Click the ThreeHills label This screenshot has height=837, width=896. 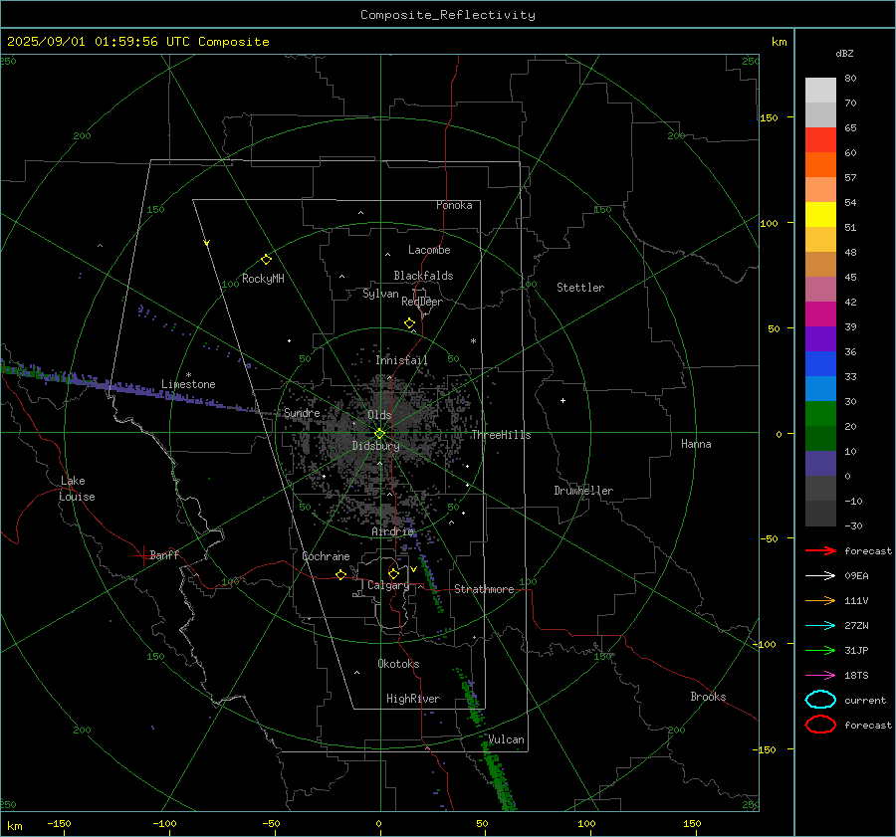point(501,435)
